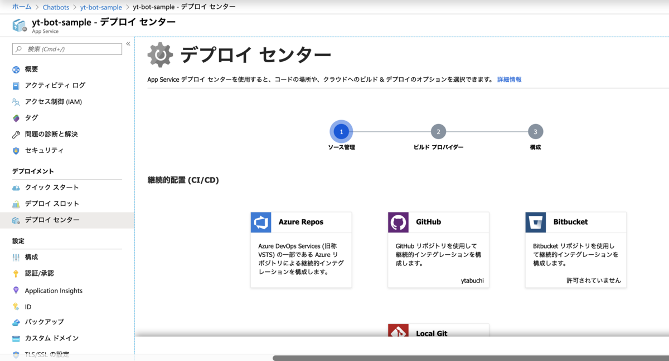The width and height of the screenshot is (669, 361).
Task: Jump to step 3 構成
Action: tap(536, 131)
